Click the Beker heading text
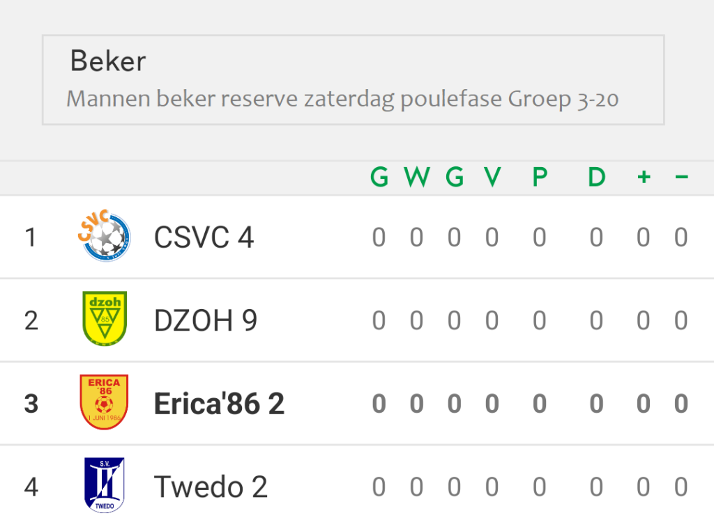The height and width of the screenshot is (527, 714). point(108,61)
